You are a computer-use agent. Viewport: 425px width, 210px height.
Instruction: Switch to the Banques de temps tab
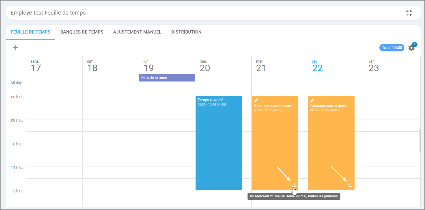click(82, 32)
